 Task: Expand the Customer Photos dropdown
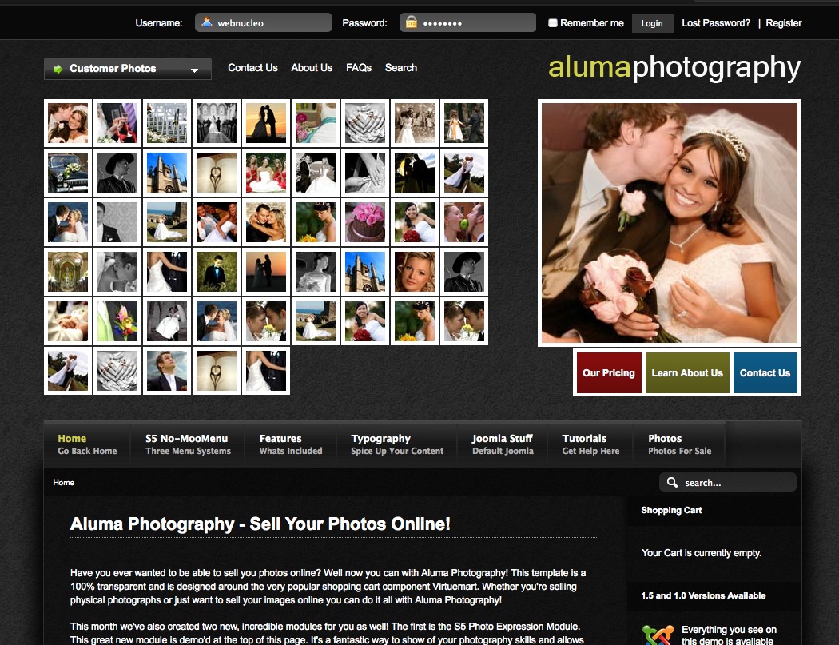(194, 70)
